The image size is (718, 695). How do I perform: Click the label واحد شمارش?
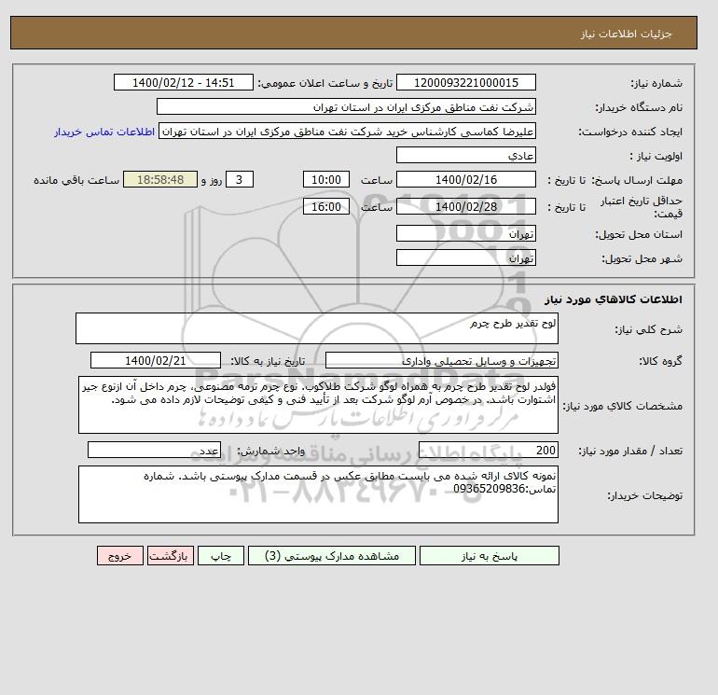[270, 451]
